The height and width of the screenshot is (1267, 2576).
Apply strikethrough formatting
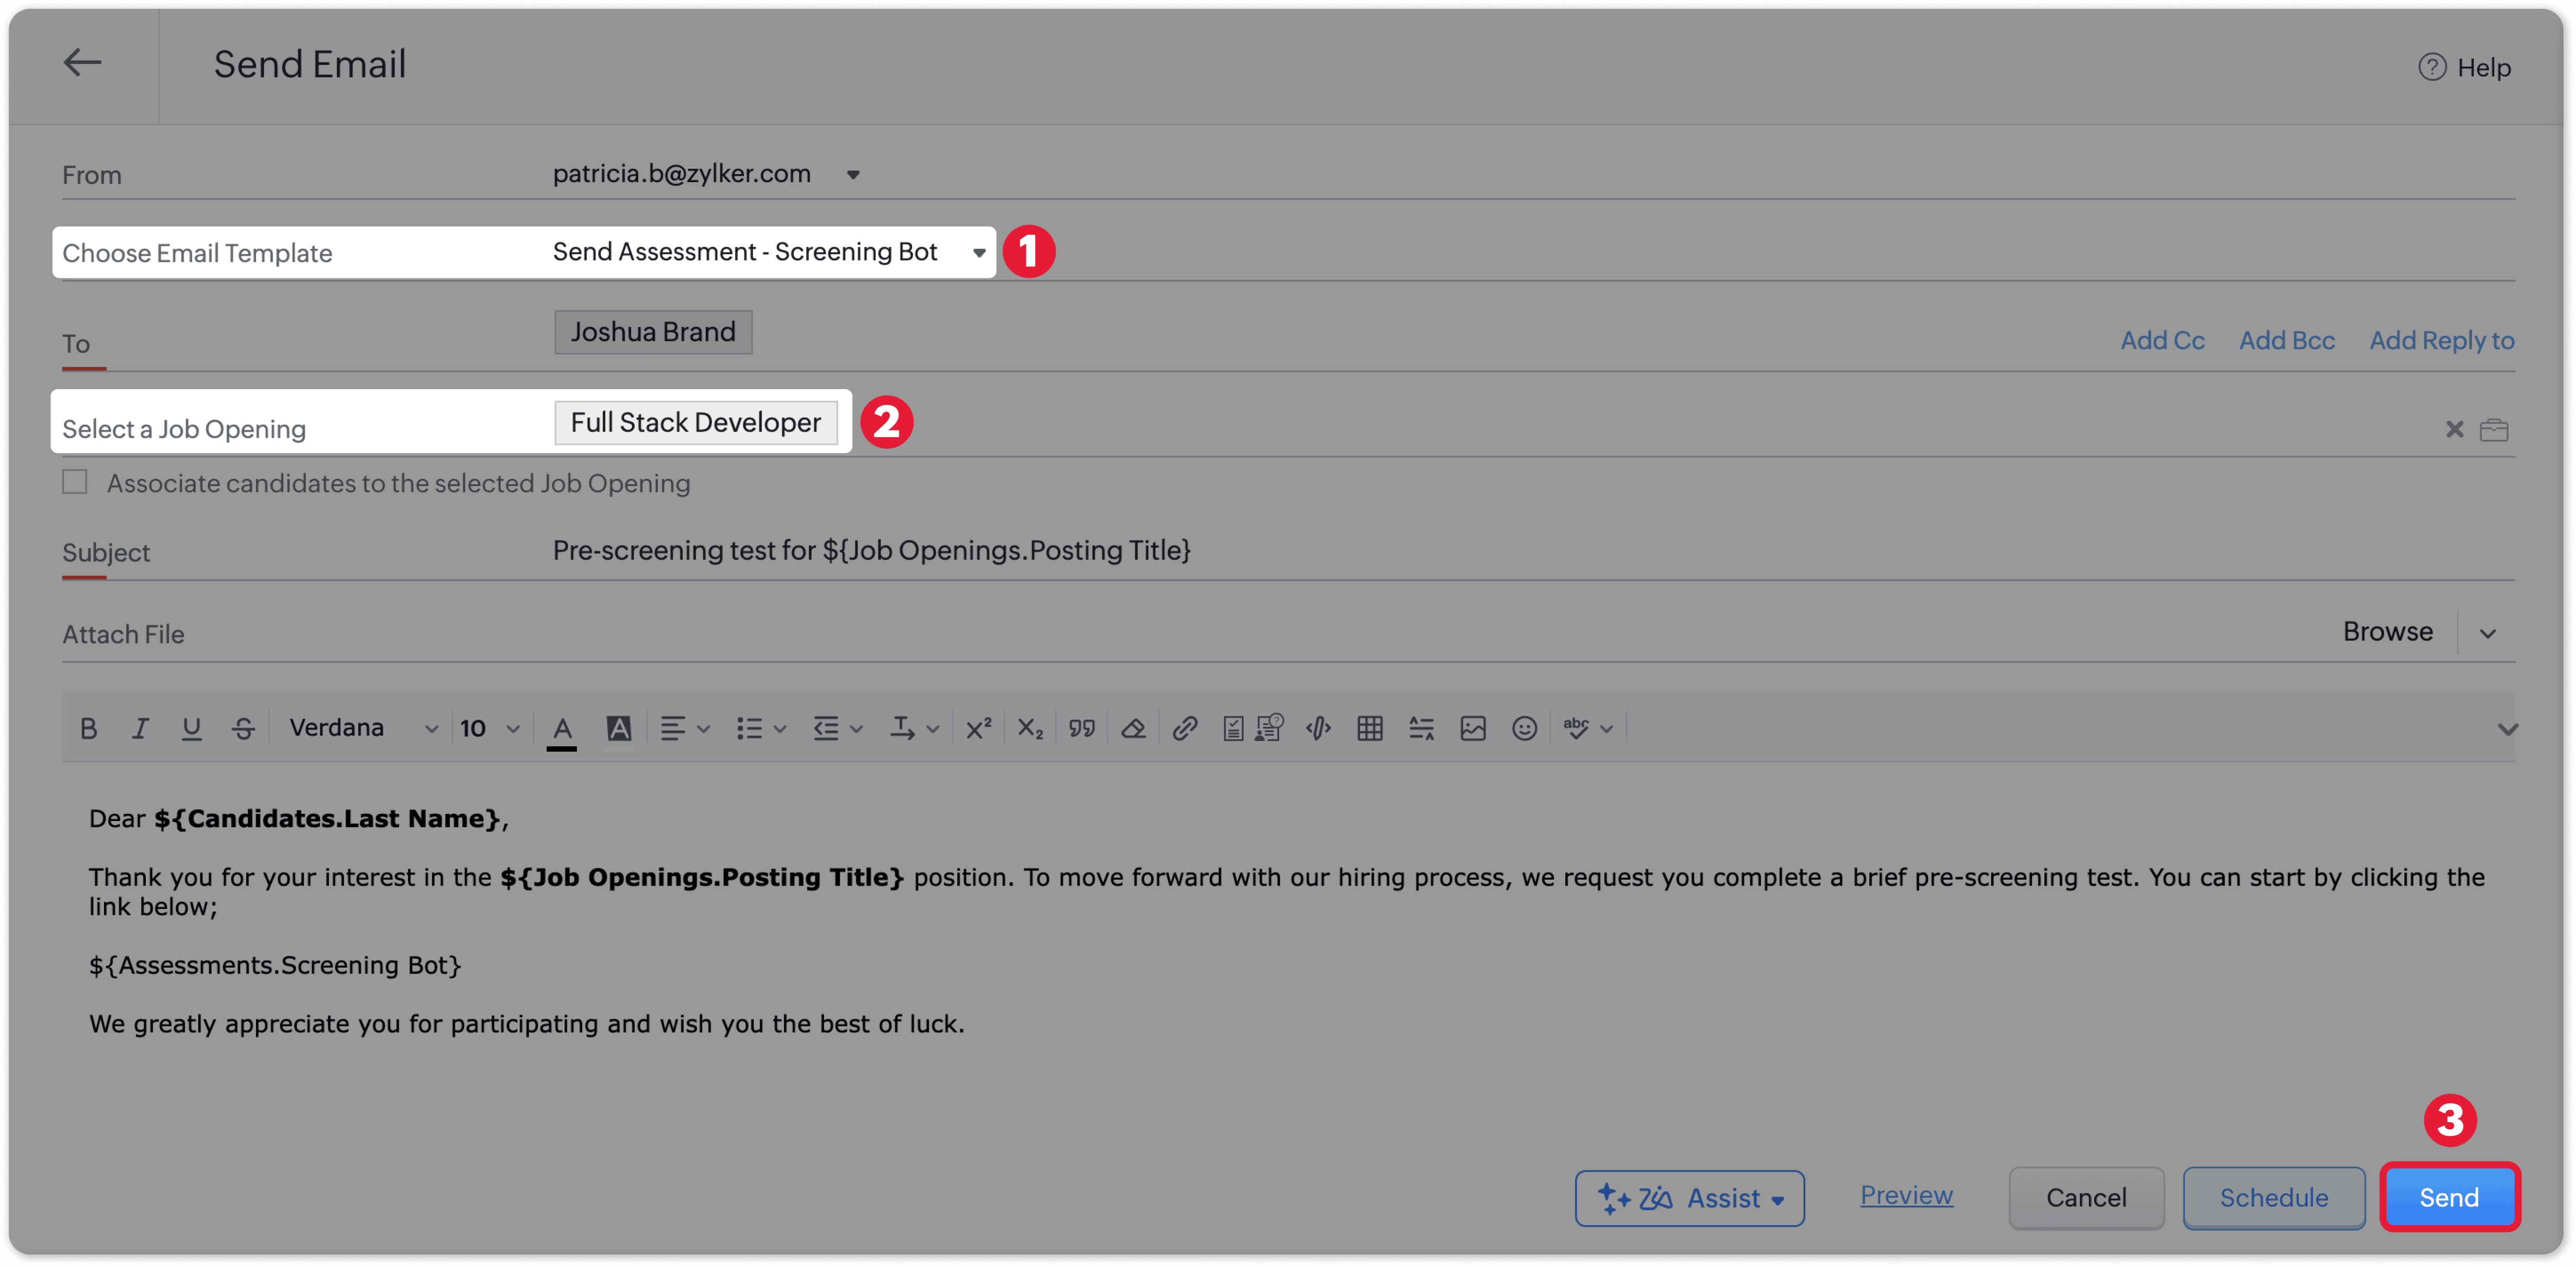click(243, 729)
